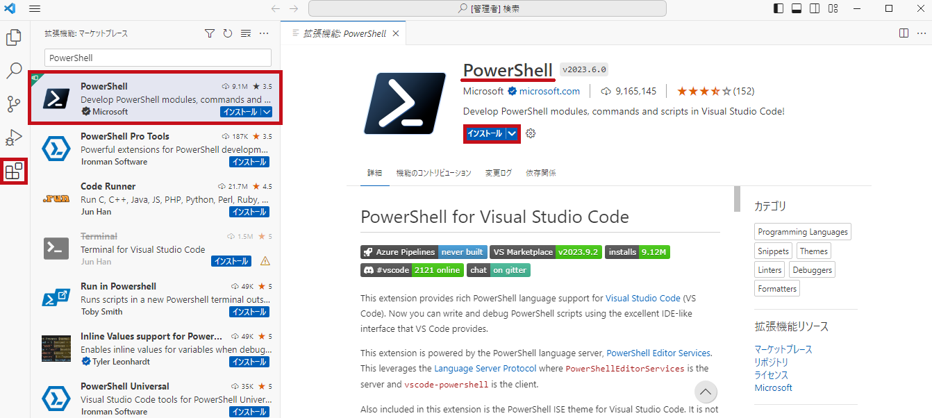
Task: Open Customize Layout in the title bar
Action: 833,8
